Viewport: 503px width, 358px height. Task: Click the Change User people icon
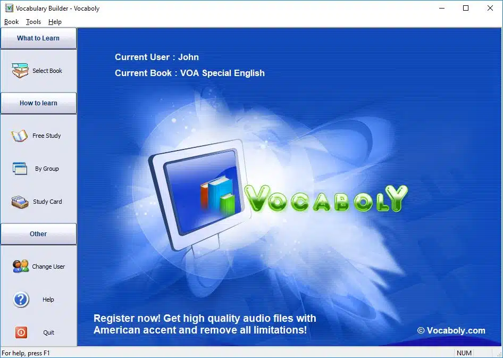pyautogui.click(x=21, y=267)
